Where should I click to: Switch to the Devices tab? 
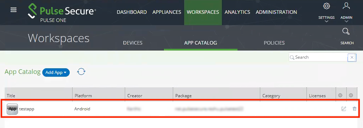click(133, 43)
